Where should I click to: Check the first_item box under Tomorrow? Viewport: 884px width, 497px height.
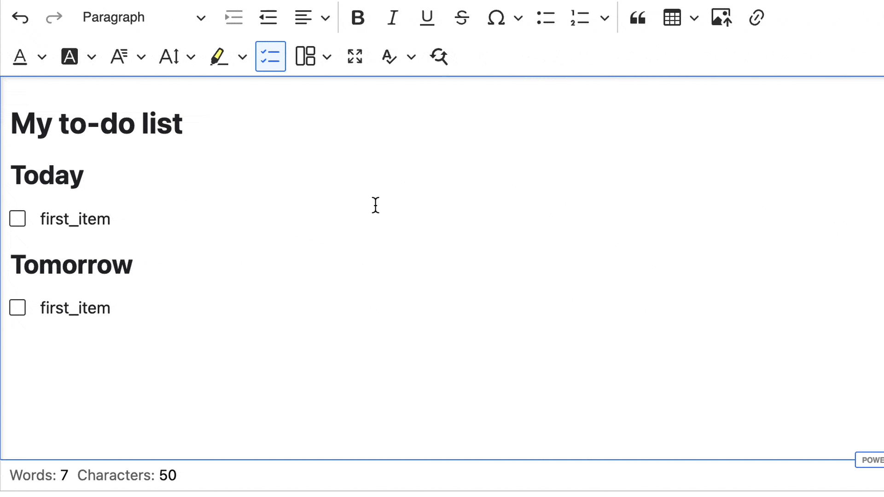click(x=17, y=307)
